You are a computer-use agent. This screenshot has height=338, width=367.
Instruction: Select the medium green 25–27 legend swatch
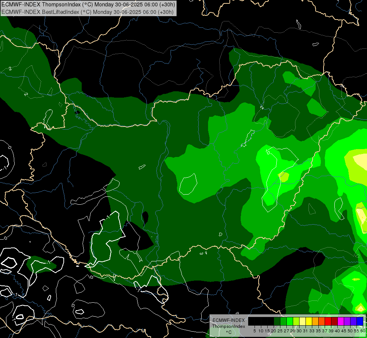283,321
